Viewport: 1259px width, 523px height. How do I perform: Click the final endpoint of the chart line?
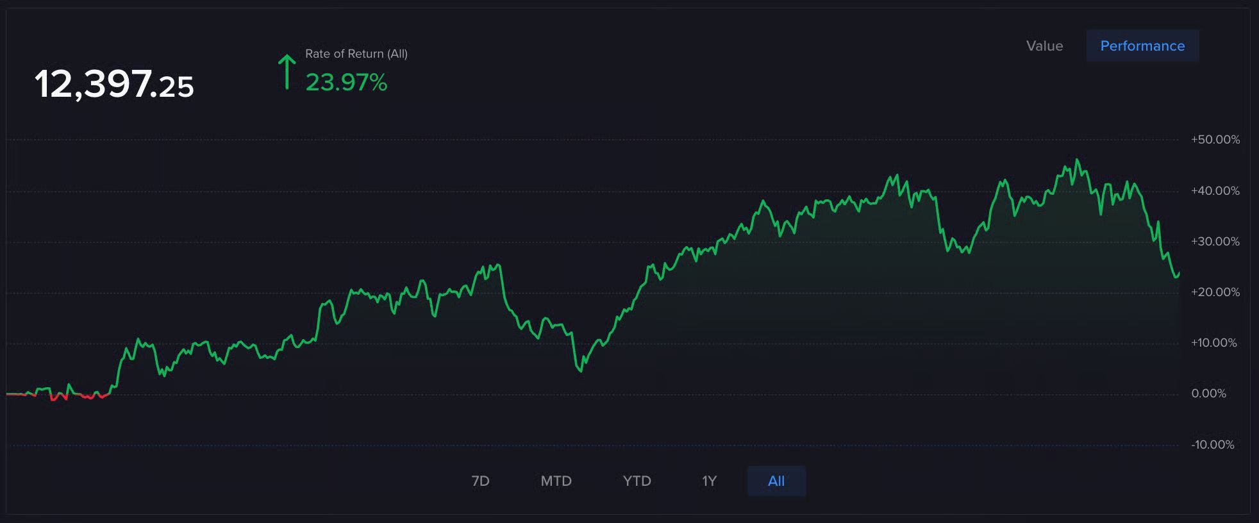pyautogui.click(x=1179, y=273)
